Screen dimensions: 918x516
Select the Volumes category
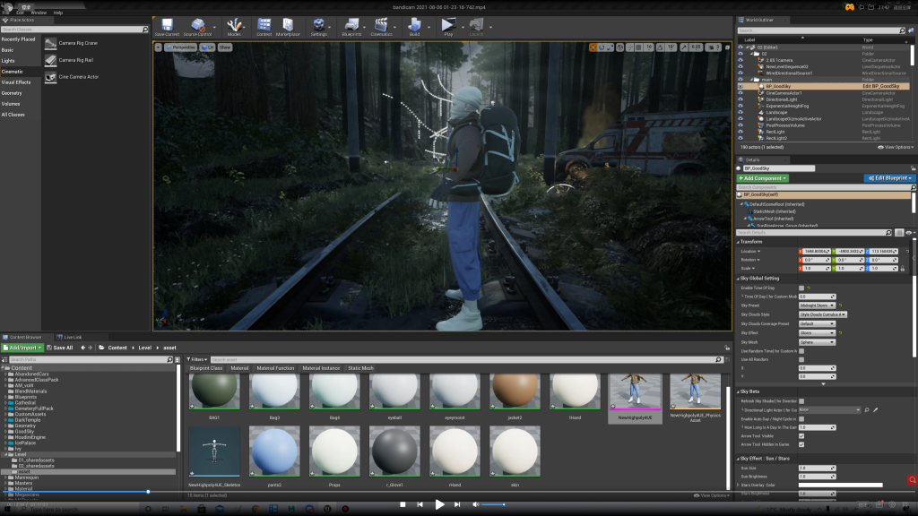(11, 104)
